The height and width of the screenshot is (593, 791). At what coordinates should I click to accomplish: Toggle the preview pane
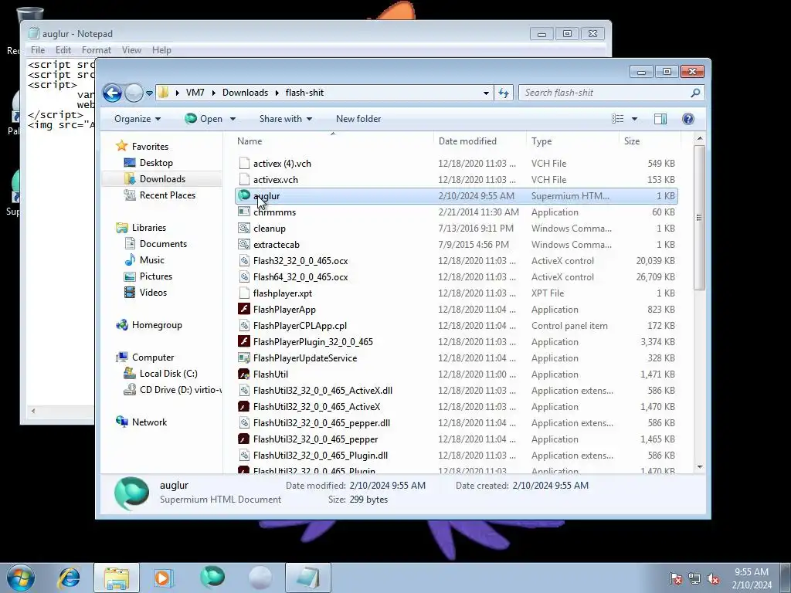(x=660, y=119)
